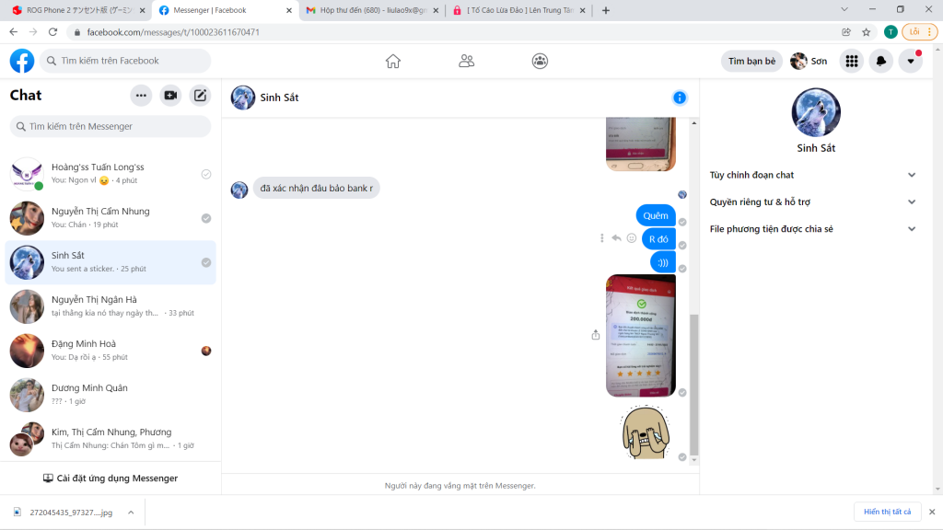
Task: Click Cài đặt ứng dụng Messenger link
Action: tap(111, 478)
